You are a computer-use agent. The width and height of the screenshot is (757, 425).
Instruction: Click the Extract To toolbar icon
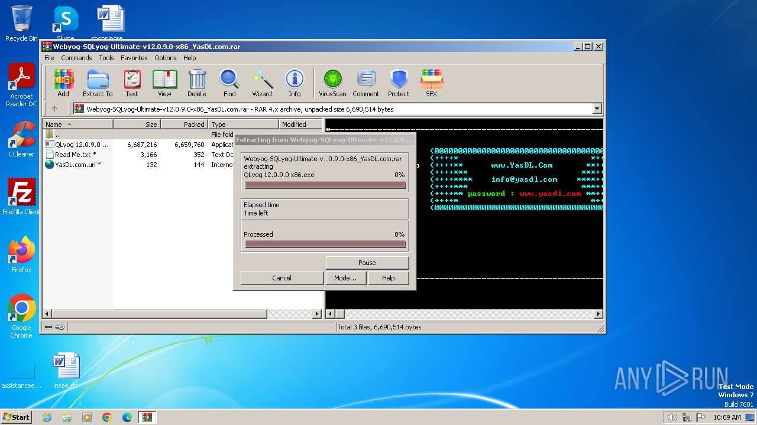[x=98, y=83]
